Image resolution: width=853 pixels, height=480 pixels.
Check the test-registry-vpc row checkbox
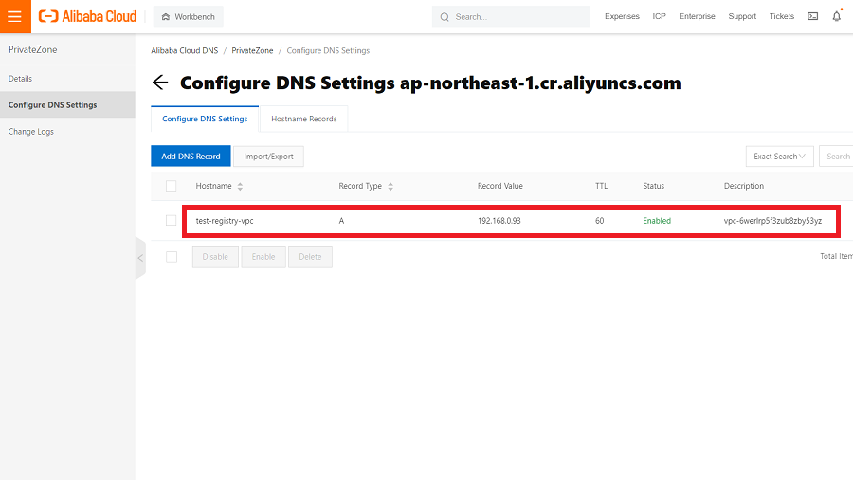[x=172, y=221]
